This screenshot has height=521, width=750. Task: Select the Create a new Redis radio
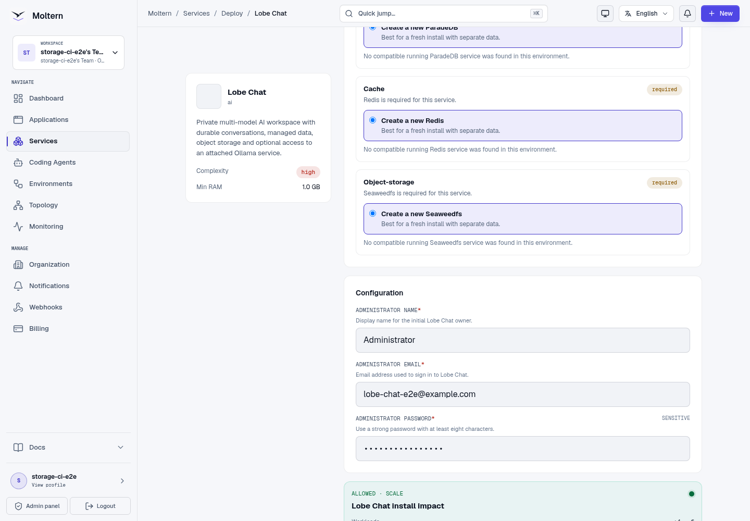pos(373,120)
